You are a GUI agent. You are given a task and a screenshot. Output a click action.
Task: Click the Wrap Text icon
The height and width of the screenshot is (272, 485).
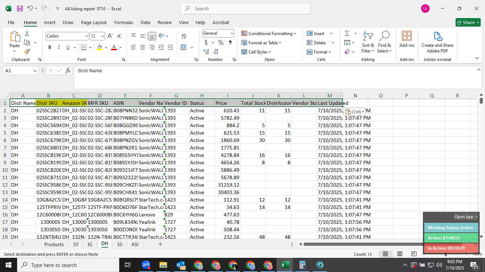coord(184,36)
